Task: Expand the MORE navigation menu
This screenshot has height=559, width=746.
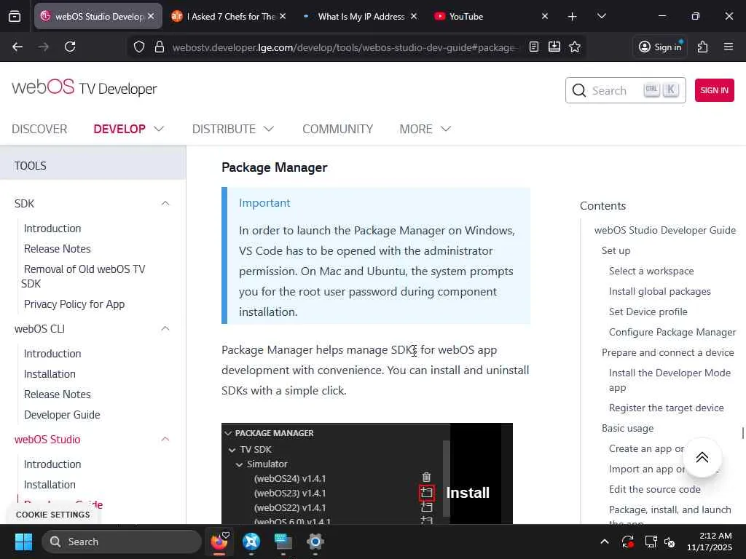Action: [425, 129]
